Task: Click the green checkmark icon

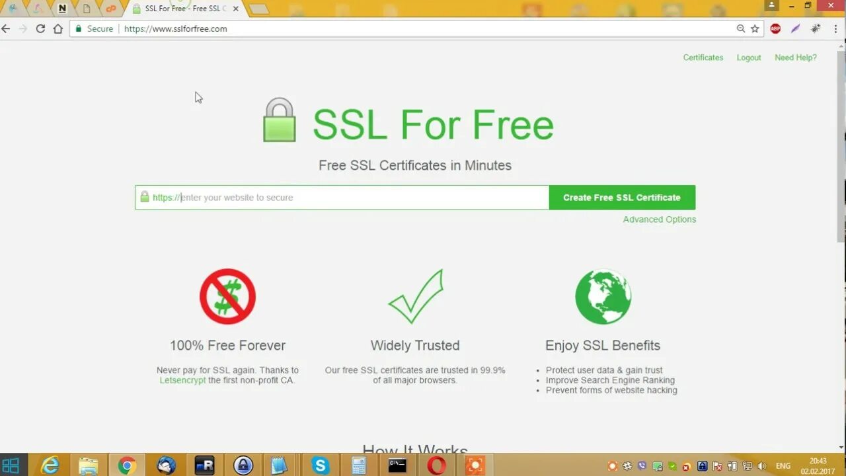Action: pyautogui.click(x=415, y=296)
